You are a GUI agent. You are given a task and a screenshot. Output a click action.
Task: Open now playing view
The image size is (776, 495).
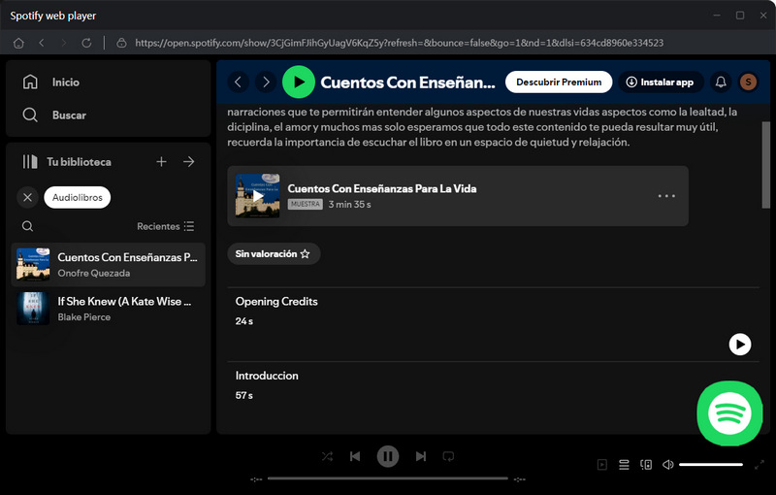pos(601,465)
